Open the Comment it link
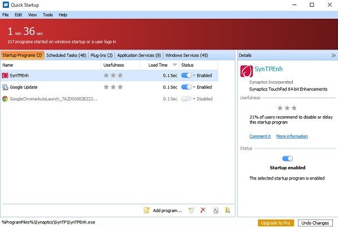The image size is (338, 228). pyautogui.click(x=260, y=136)
